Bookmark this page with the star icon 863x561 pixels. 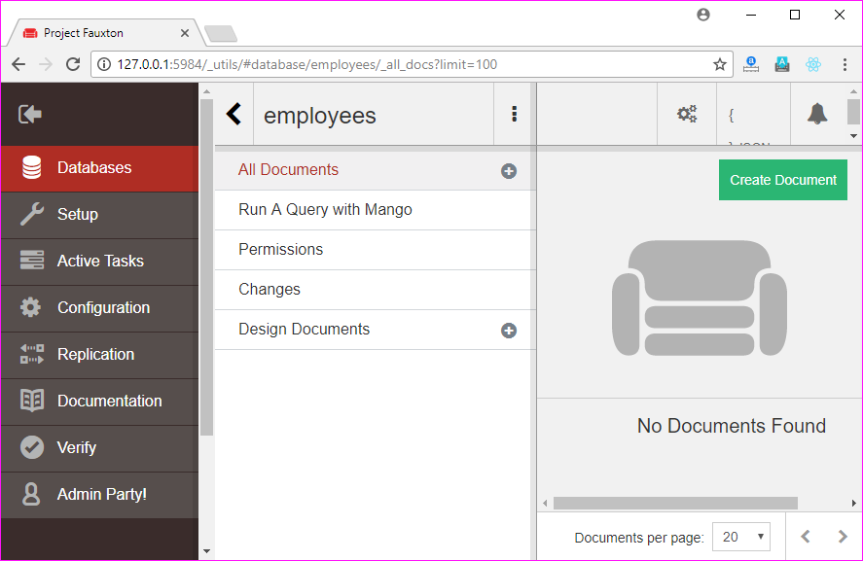pyautogui.click(x=719, y=65)
